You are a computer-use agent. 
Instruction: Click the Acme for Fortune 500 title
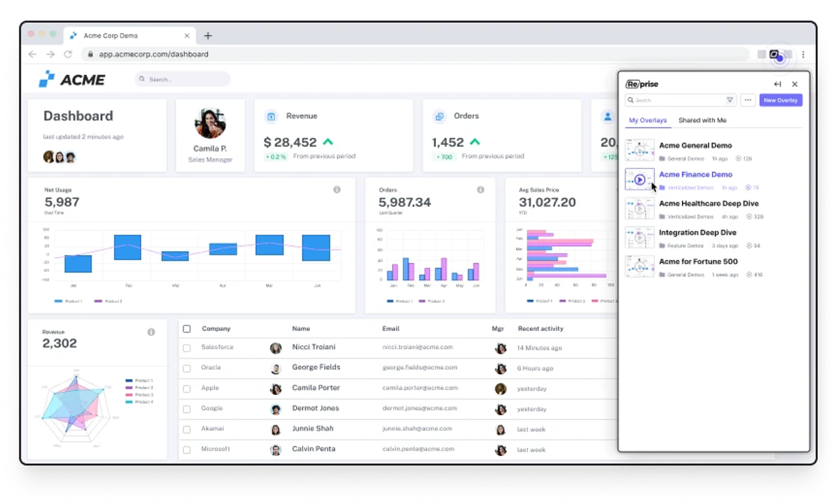click(x=698, y=262)
